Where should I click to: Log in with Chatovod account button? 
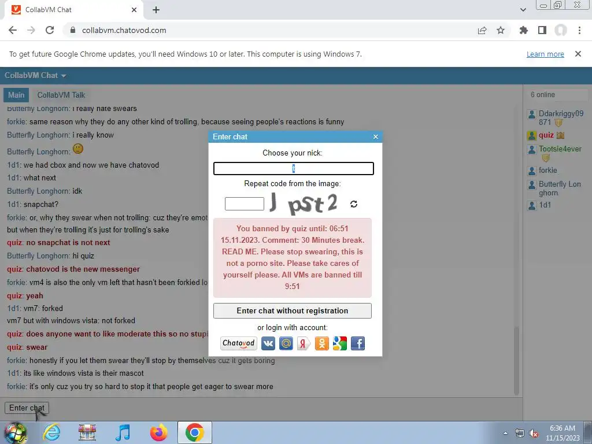tap(239, 343)
